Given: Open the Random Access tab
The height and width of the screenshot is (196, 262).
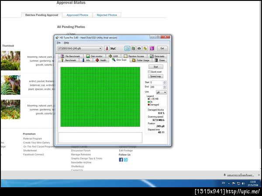Looking at the screenshot, I should click(x=134, y=56).
